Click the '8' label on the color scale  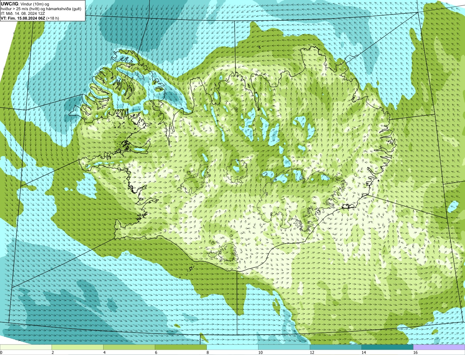(207, 352)
